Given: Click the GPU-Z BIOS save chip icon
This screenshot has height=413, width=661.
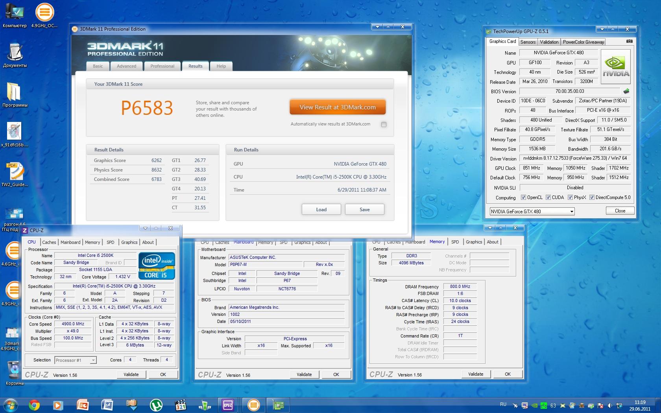Looking at the screenshot, I should (x=626, y=91).
